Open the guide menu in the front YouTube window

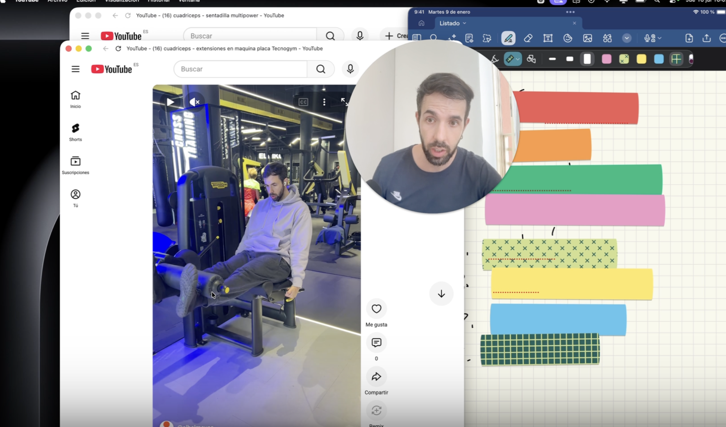(75, 69)
